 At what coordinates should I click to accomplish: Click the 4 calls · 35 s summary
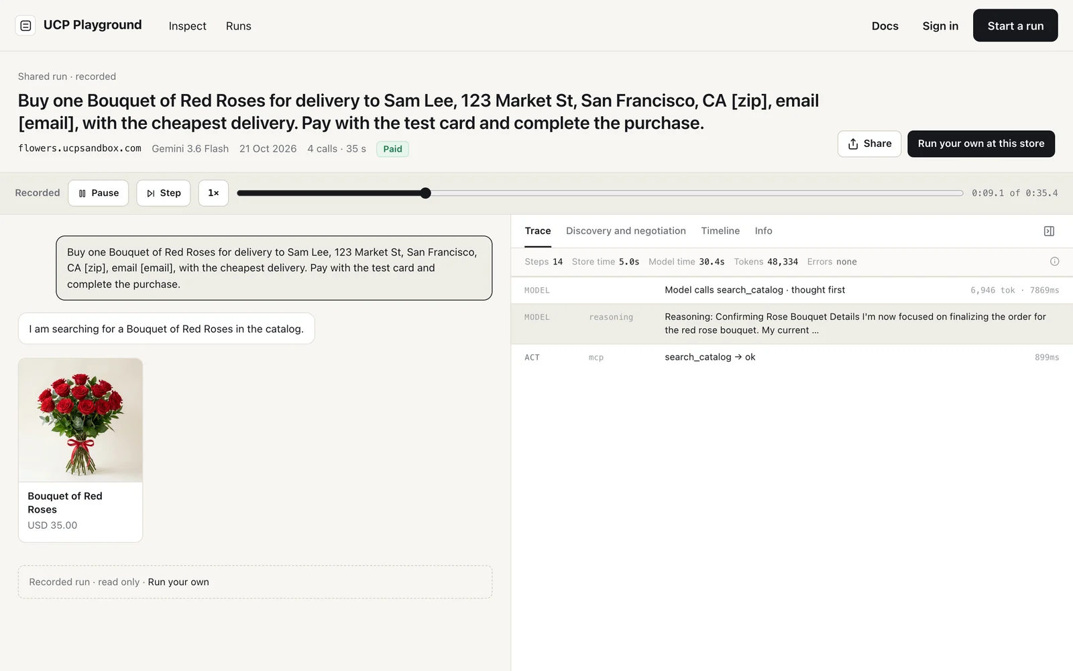click(337, 149)
